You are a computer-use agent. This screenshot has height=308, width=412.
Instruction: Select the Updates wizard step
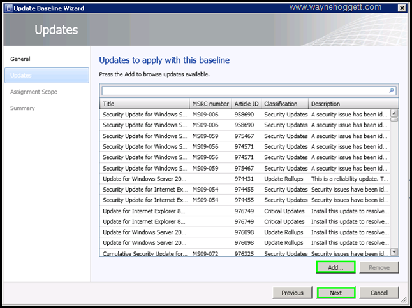[22, 76]
